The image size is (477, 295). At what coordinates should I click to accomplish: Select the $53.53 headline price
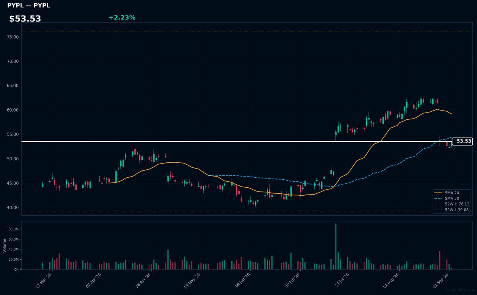(x=25, y=19)
